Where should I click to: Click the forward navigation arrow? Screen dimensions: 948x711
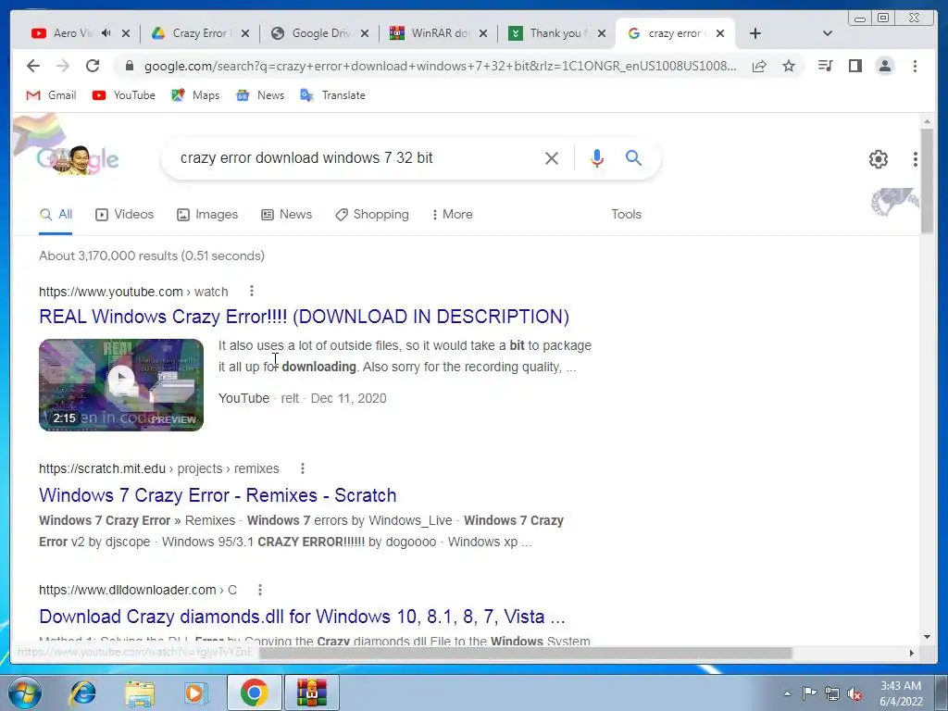63,66
